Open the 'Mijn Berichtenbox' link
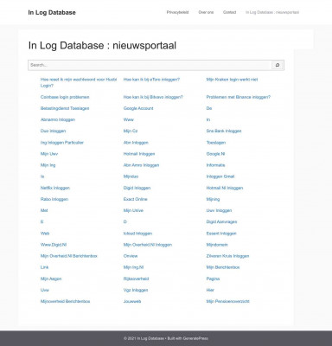The height and width of the screenshot is (346, 332). click(223, 267)
